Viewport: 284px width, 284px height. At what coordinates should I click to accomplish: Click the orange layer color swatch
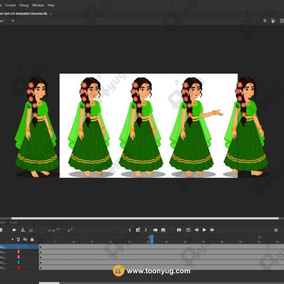(x=18, y=252)
